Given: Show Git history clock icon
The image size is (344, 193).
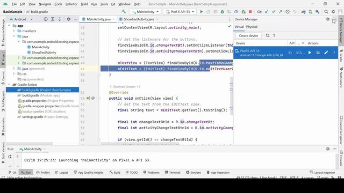Looking at the screenshot, I should (288, 12).
